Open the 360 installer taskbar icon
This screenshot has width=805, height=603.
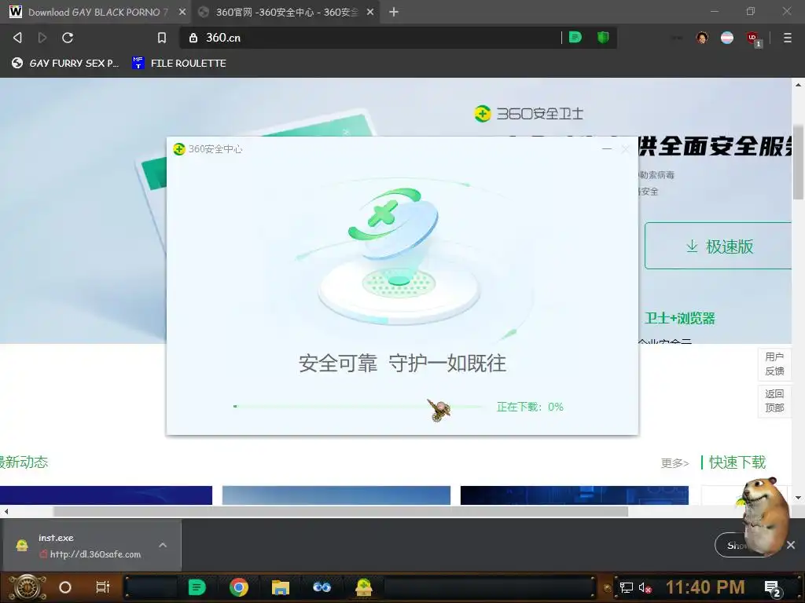coord(363,587)
